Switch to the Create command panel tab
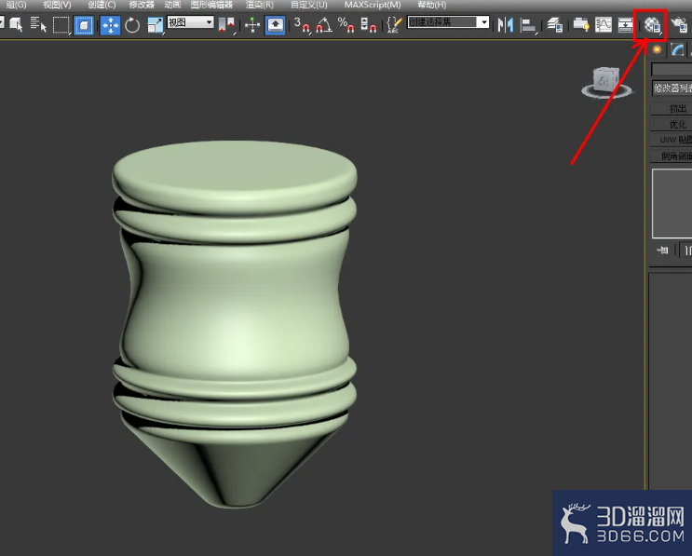692x556 pixels. coord(658,49)
